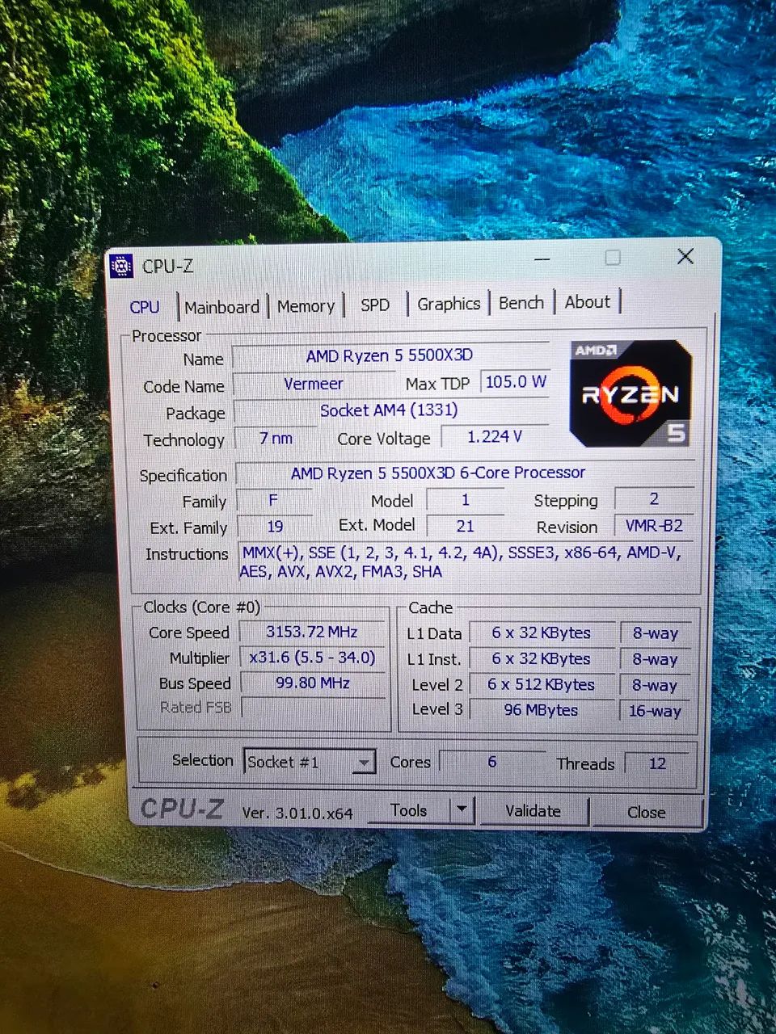Open the Mainboard tab
The image size is (776, 1034).
(221, 307)
